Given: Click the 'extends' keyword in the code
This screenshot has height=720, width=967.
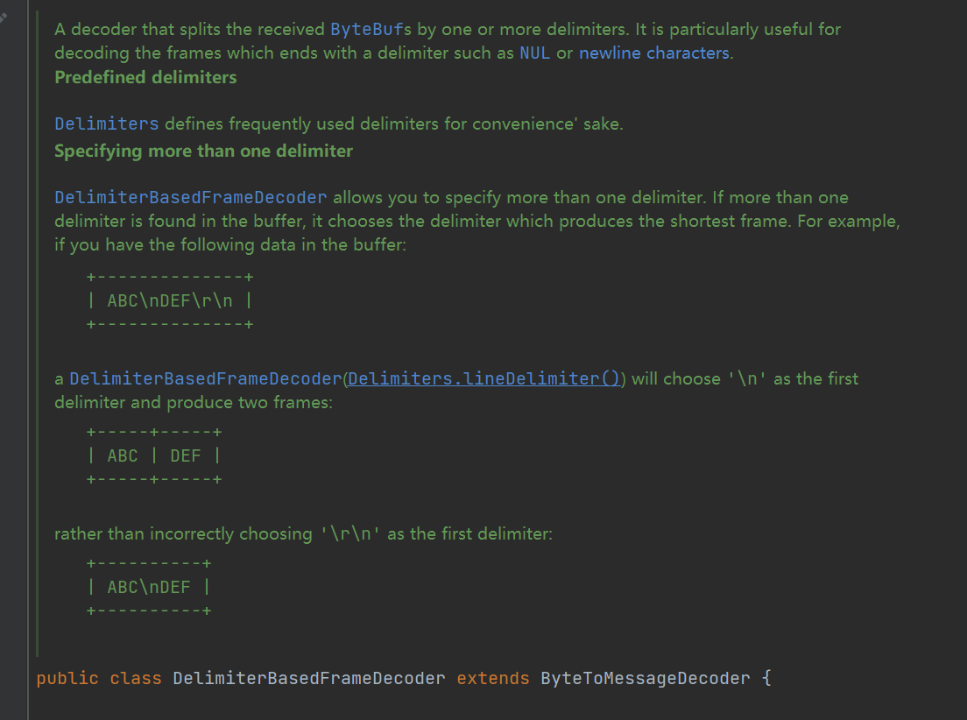Looking at the screenshot, I should (492, 678).
